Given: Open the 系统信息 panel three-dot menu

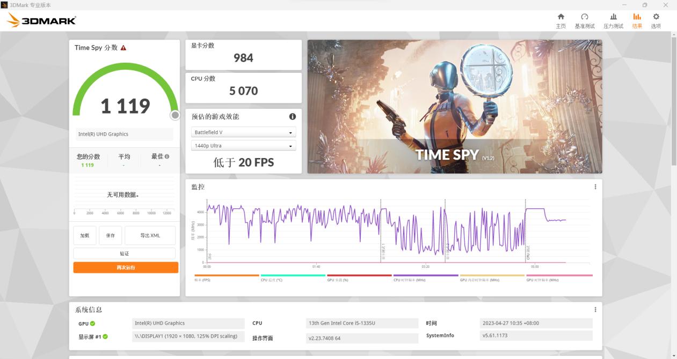Looking at the screenshot, I should [595, 309].
